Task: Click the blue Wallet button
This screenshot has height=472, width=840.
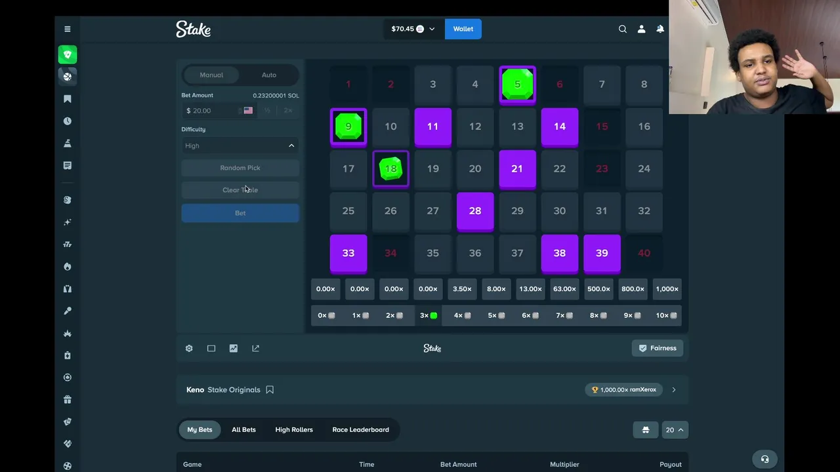Action: (x=463, y=29)
